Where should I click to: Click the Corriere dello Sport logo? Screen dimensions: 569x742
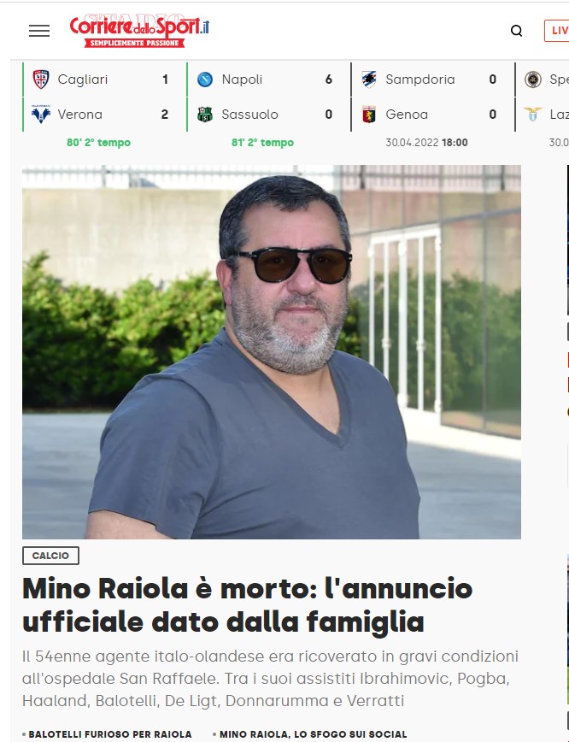click(x=139, y=31)
